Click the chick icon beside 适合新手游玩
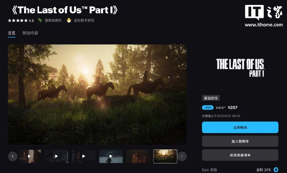The width and height of the screenshot is (287, 173). (x=69, y=20)
